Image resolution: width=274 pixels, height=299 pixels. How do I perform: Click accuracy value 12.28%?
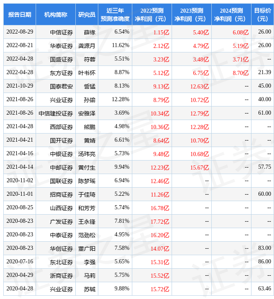click(121, 100)
